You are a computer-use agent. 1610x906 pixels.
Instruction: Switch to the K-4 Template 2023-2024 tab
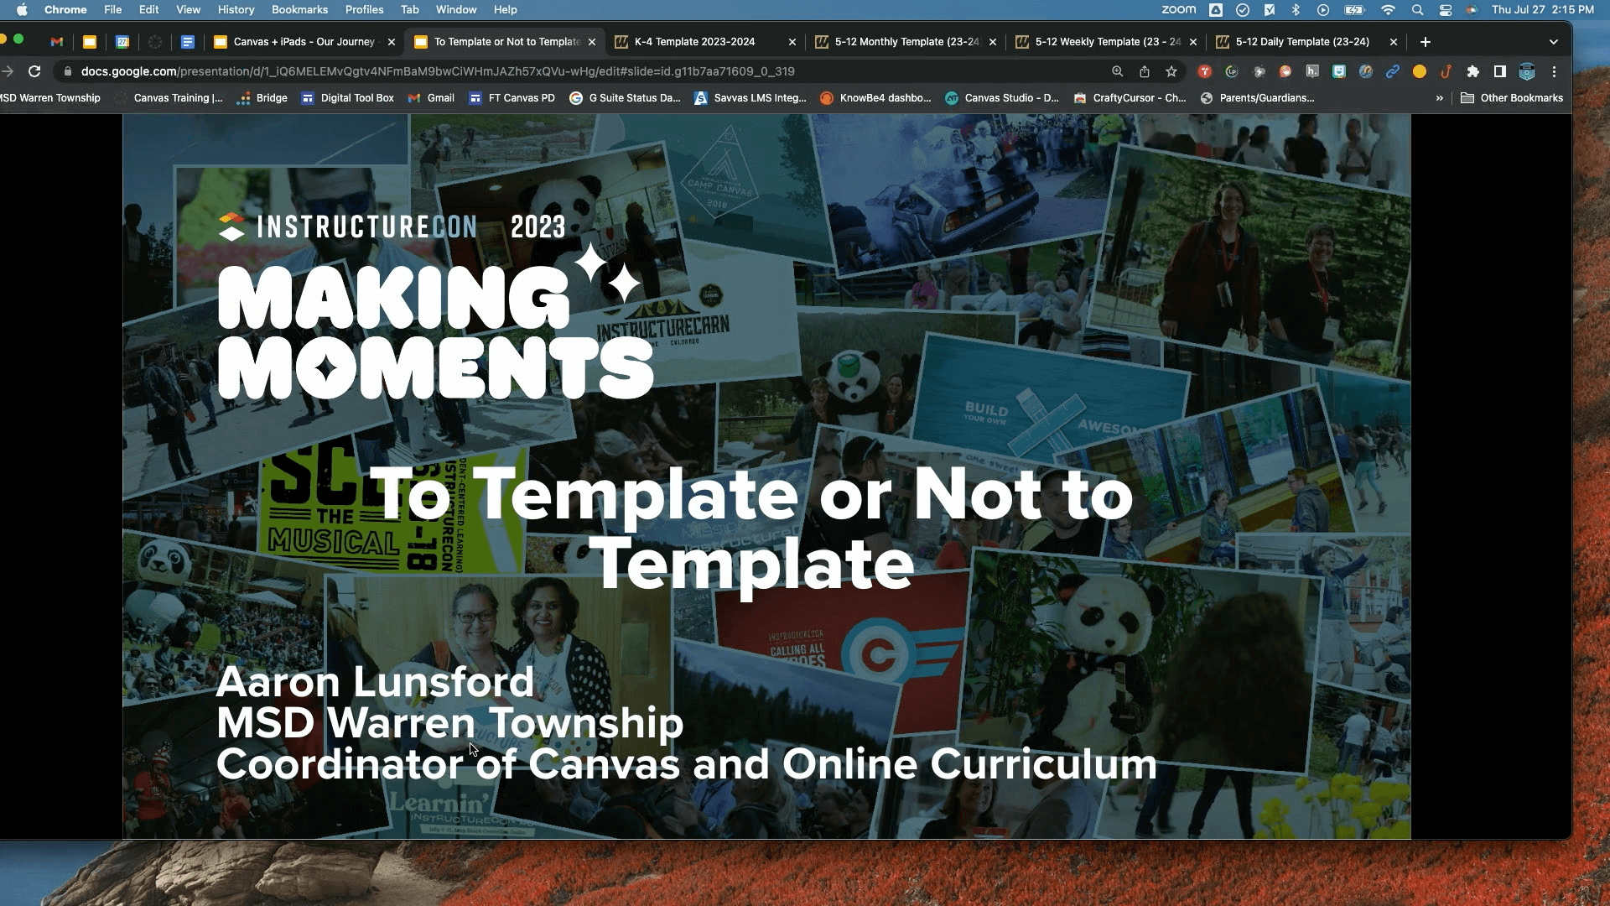pyautogui.click(x=704, y=41)
